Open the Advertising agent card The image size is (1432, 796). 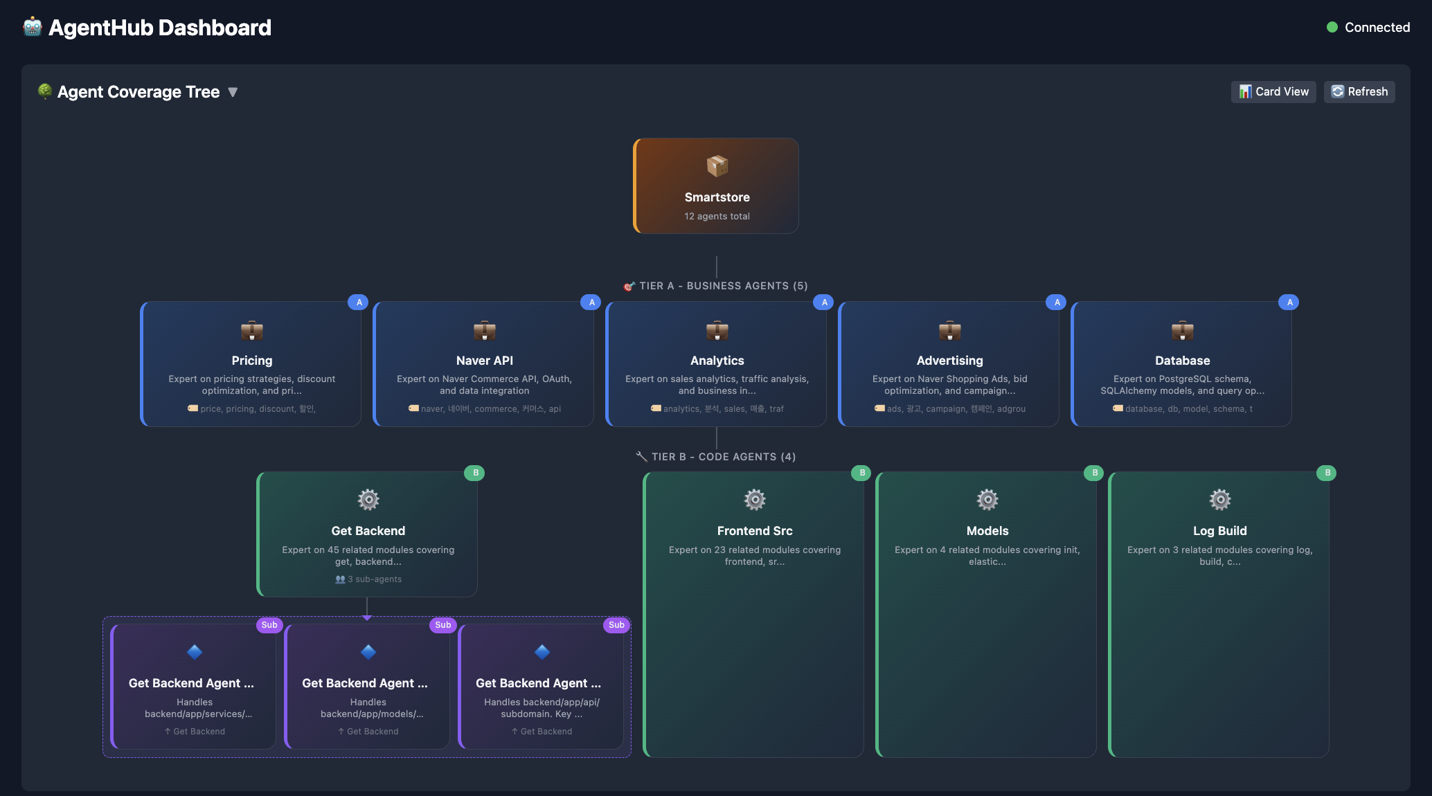pos(949,363)
